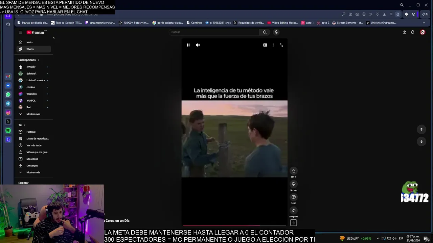Open Spotify in the browser sidebar

pyautogui.click(x=8, y=131)
